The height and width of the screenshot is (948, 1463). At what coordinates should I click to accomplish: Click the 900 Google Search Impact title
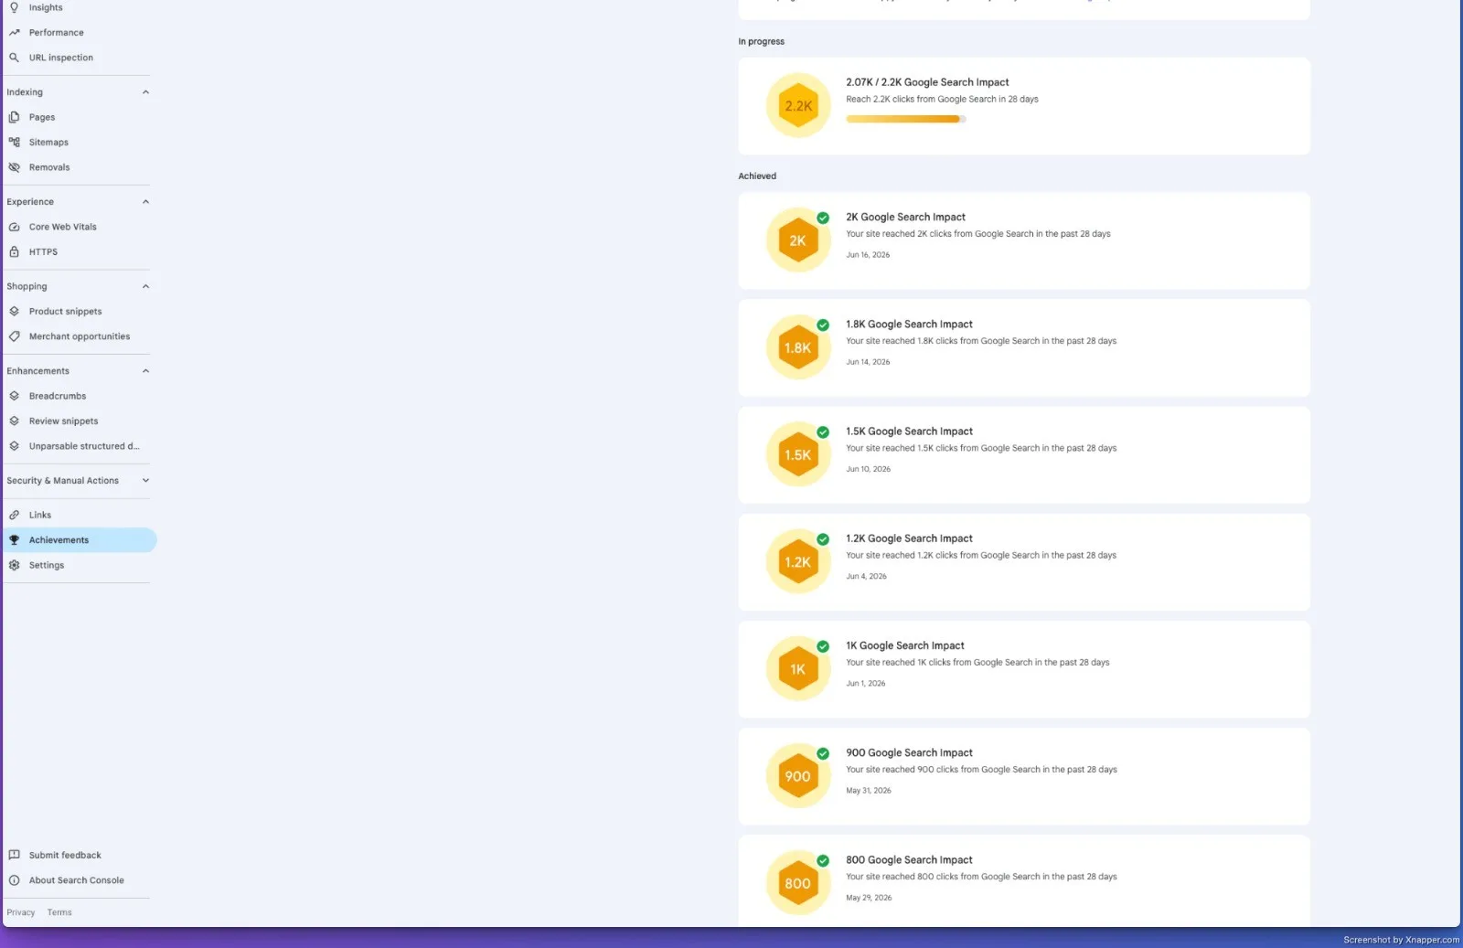[909, 753]
